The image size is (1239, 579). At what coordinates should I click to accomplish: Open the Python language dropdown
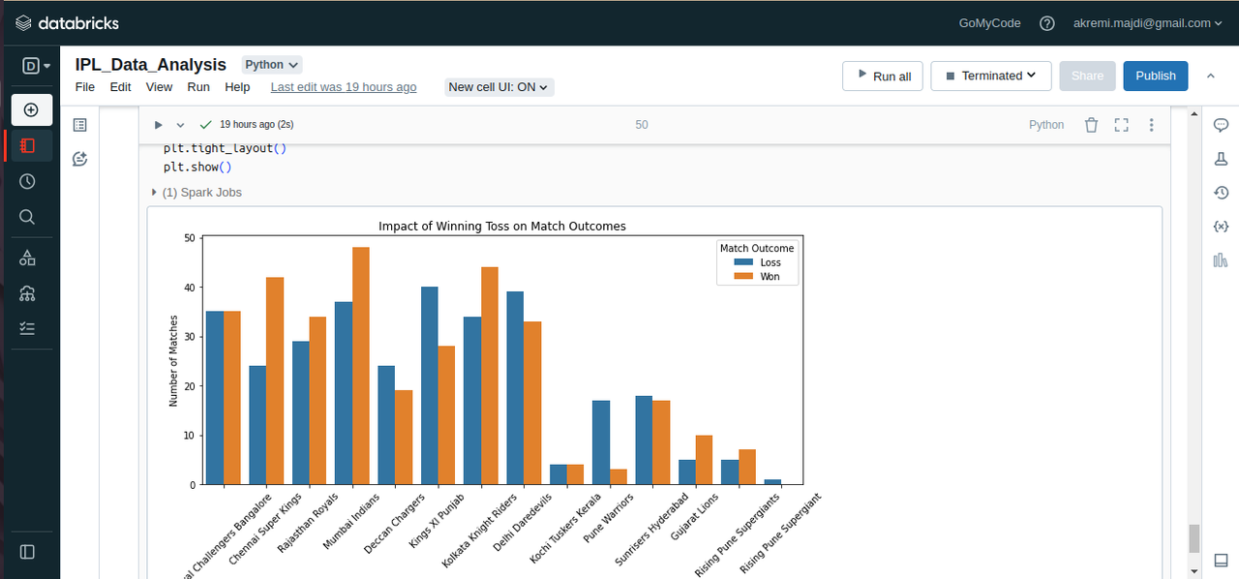click(x=272, y=65)
